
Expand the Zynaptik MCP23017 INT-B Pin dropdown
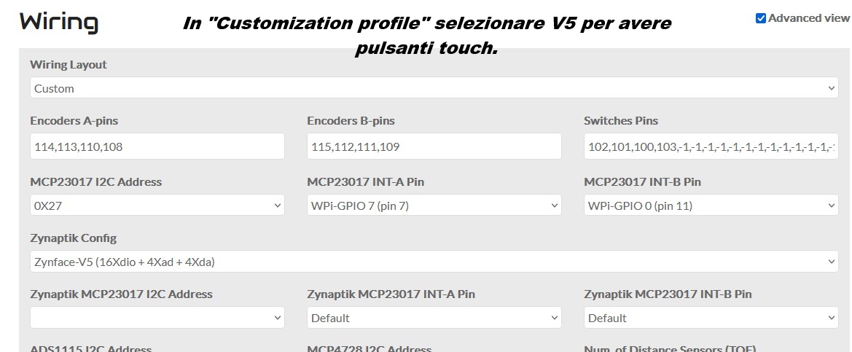click(711, 318)
